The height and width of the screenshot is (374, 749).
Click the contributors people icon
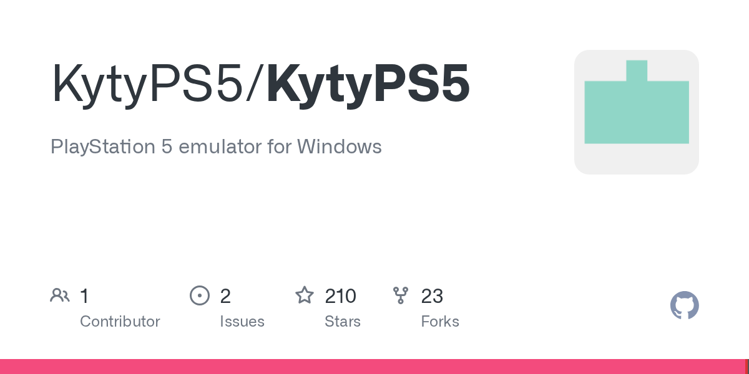[x=60, y=295]
